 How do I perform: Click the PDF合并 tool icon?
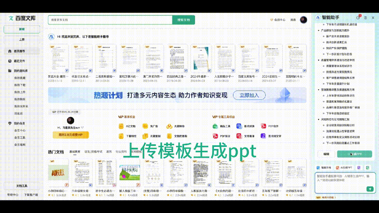coord(263,126)
